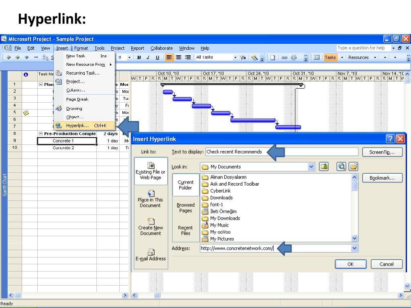Screen dimensions: 411x308
Task: Click the Bookmark... button
Action: pyautogui.click(x=382, y=178)
